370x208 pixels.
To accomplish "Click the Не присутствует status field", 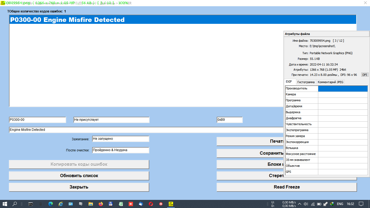I will (111, 120).
